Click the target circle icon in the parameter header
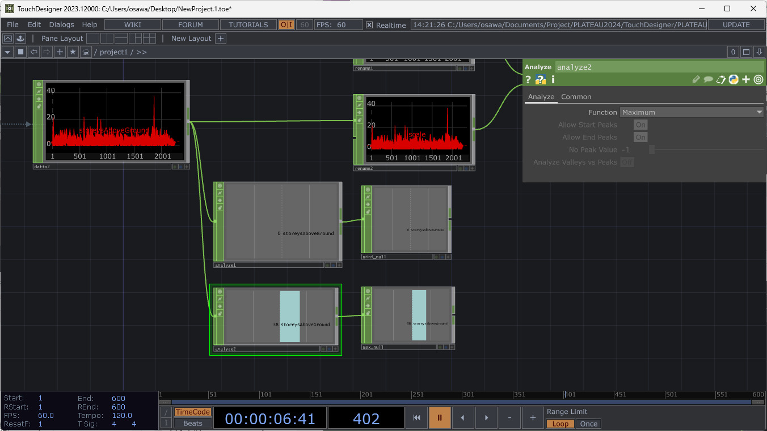Screen dimensions: 767x431 pyautogui.click(x=758, y=80)
